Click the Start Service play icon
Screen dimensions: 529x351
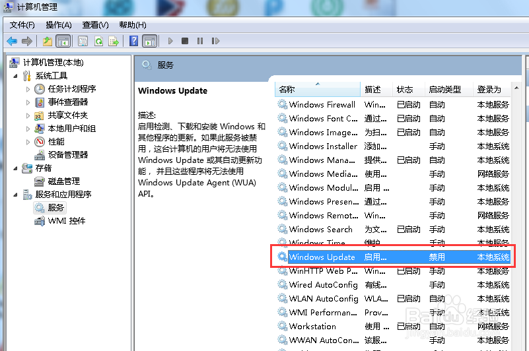click(170, 41)
